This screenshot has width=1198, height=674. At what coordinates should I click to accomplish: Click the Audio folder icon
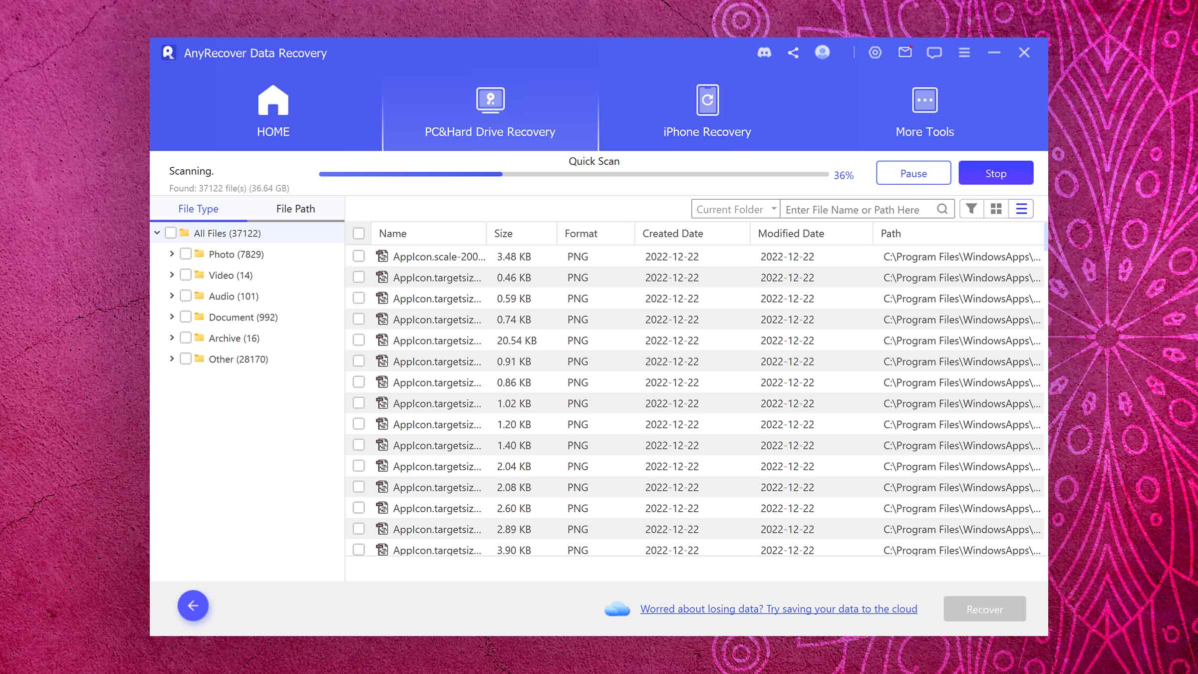(199, 296)
